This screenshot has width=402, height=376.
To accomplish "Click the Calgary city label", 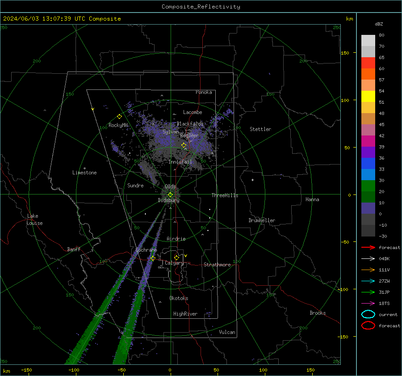I will (x=174, y=263).
